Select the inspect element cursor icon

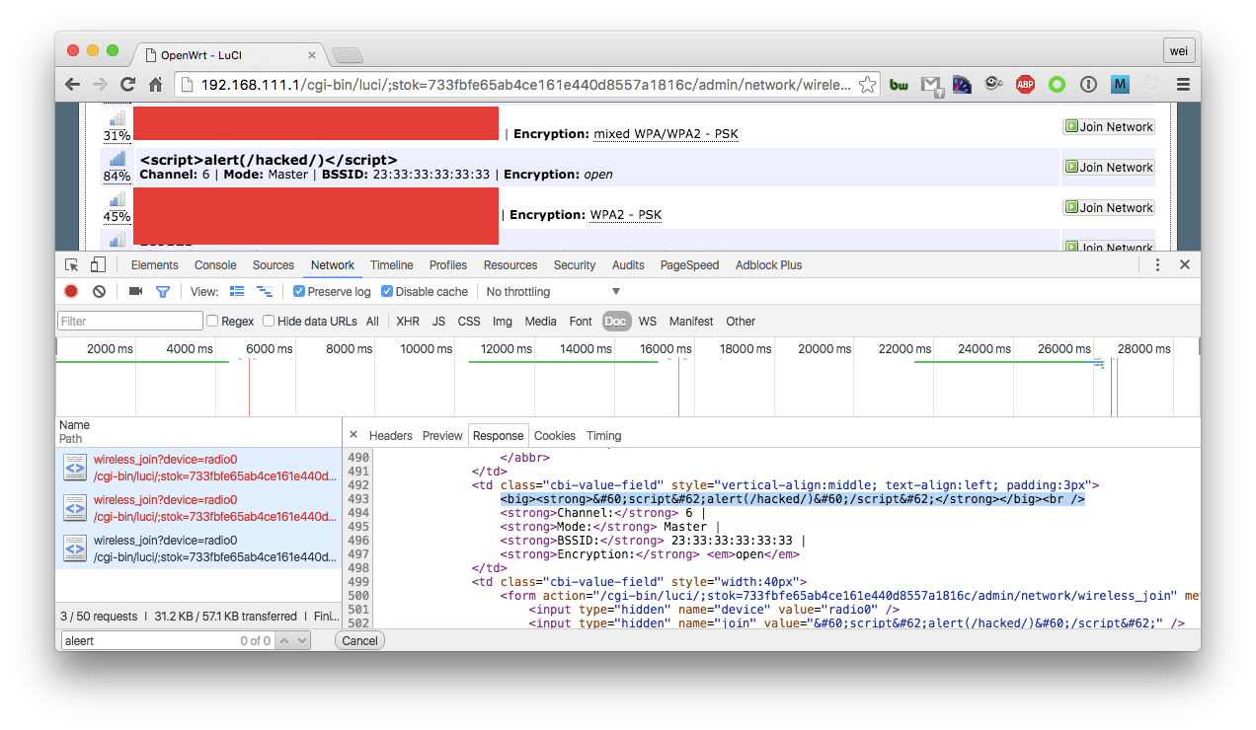click(72, 265)
